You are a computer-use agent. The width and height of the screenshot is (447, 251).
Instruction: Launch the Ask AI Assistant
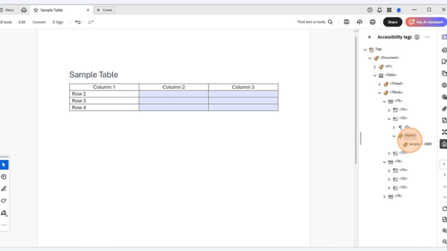(426, 22)
